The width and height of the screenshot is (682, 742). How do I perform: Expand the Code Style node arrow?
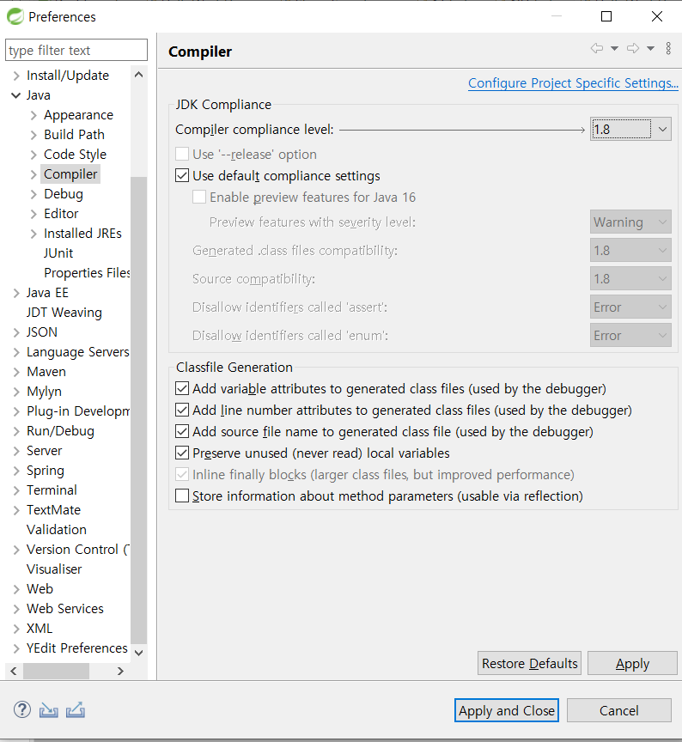pos(33,155)
